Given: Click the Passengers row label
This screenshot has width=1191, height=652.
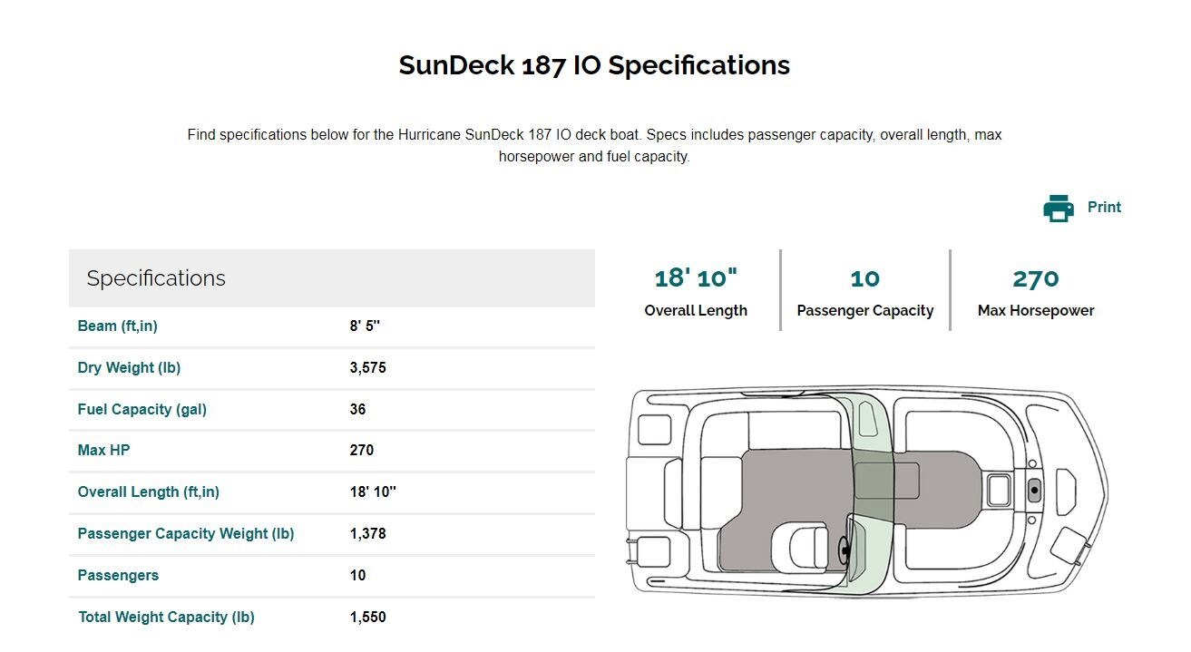Looking at the screenshot, I should pos(118,576).
